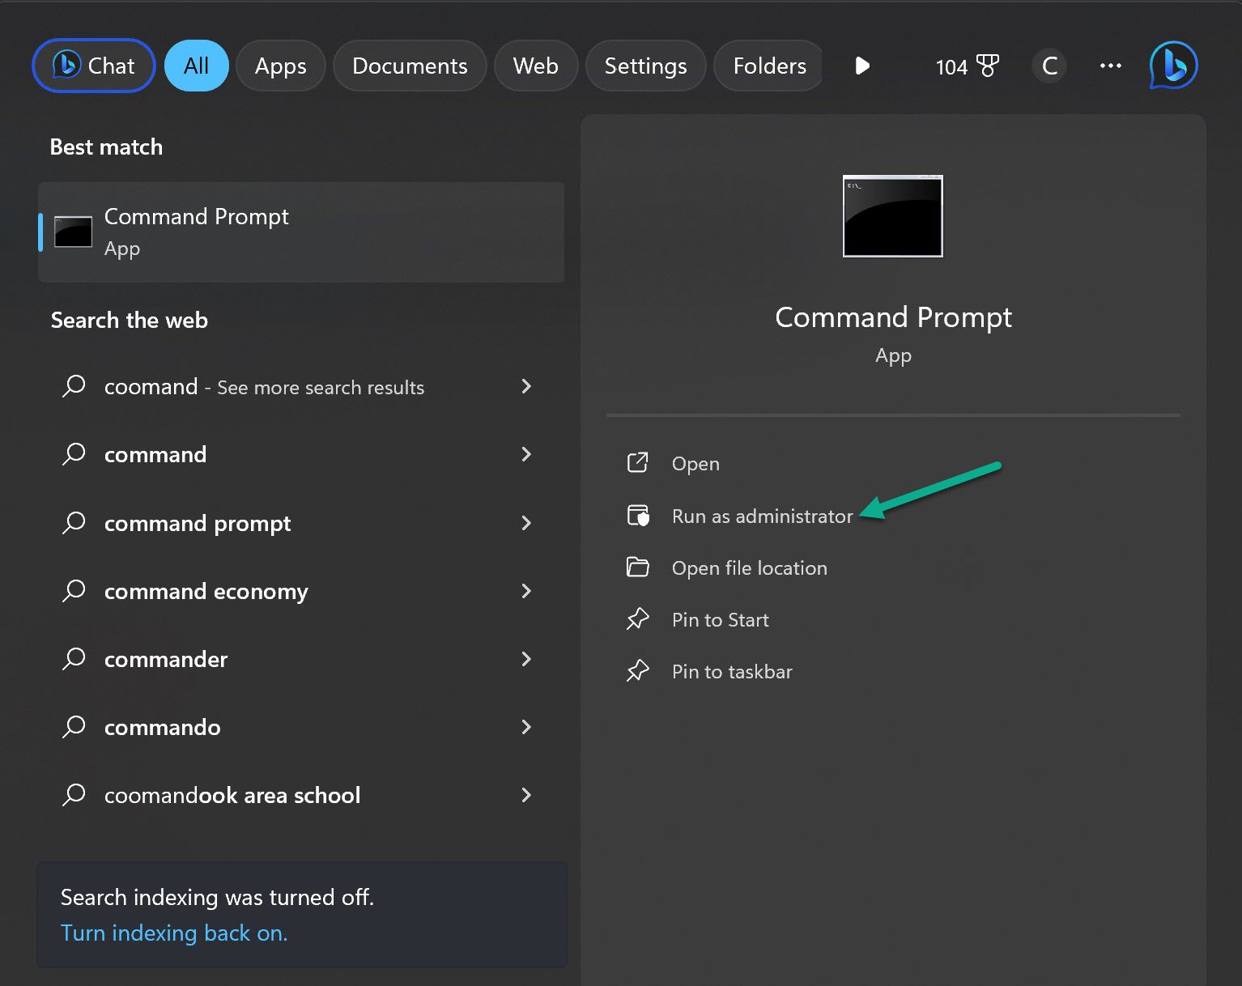Click the search icon beside 'commando'
This screenshot has height=986, width=1242.
74,727
